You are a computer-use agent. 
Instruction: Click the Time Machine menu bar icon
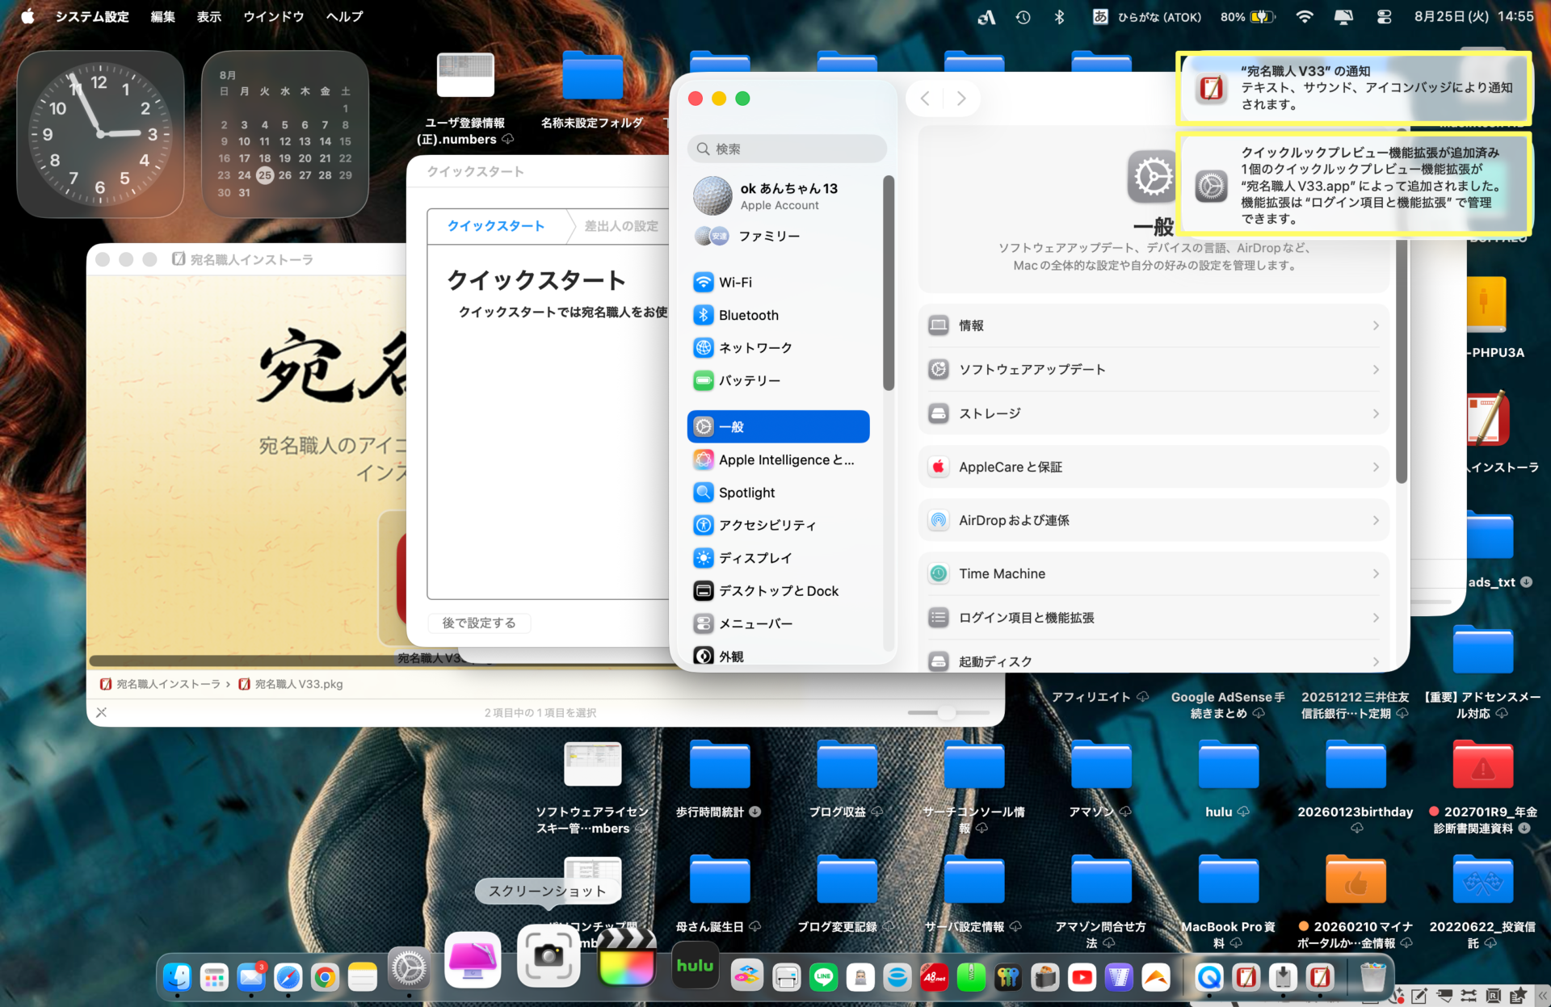(x=1023, y=17)
